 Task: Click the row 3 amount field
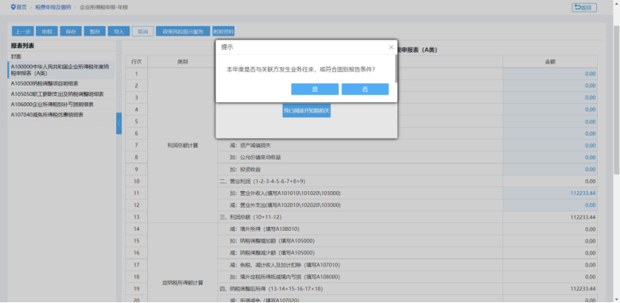tap(550, 98)
